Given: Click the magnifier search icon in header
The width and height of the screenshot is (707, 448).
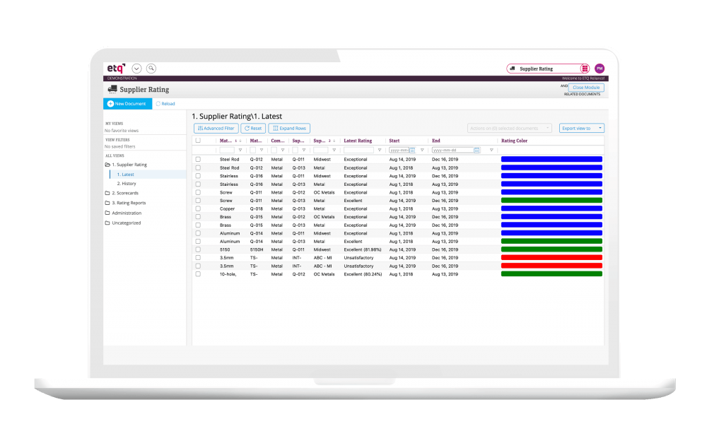Looking at the screenshot, I should pyautogui.click(x=151, y=69).
